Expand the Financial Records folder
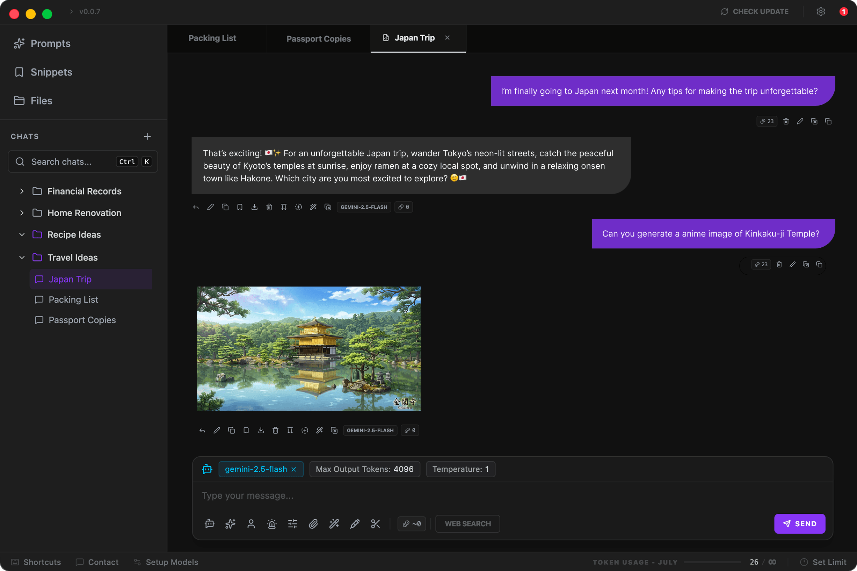The height and width of the screenshot is (571, 857). 22,191
